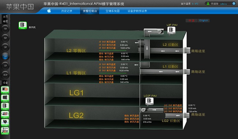Select the PAU device in sidebar
Image resolution: width=238 pixels, height=139 pixels.
[5, 106]
